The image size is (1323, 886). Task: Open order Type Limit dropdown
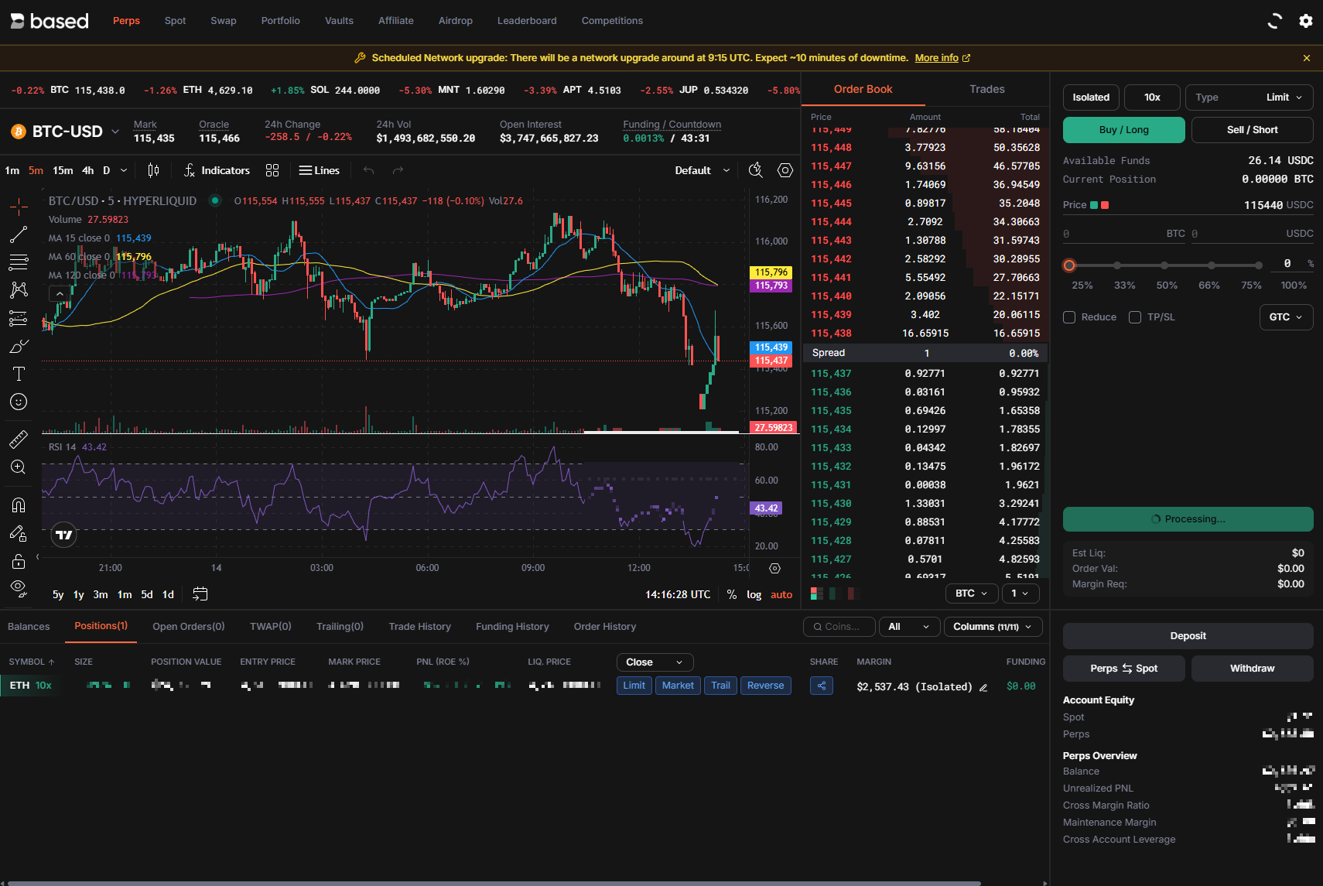[x=1249, y=97]
